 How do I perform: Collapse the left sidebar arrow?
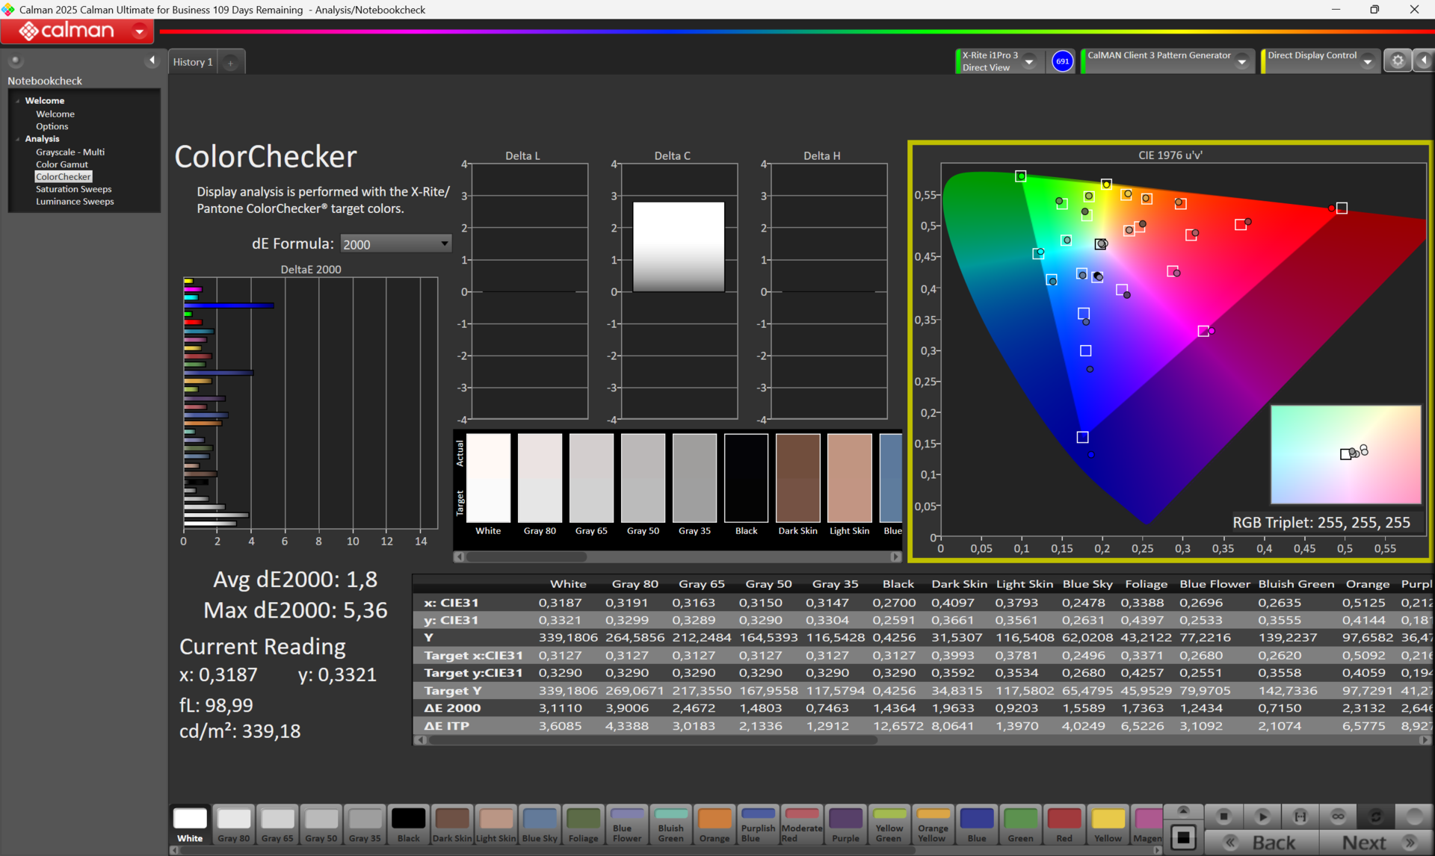tap(152, 61)
